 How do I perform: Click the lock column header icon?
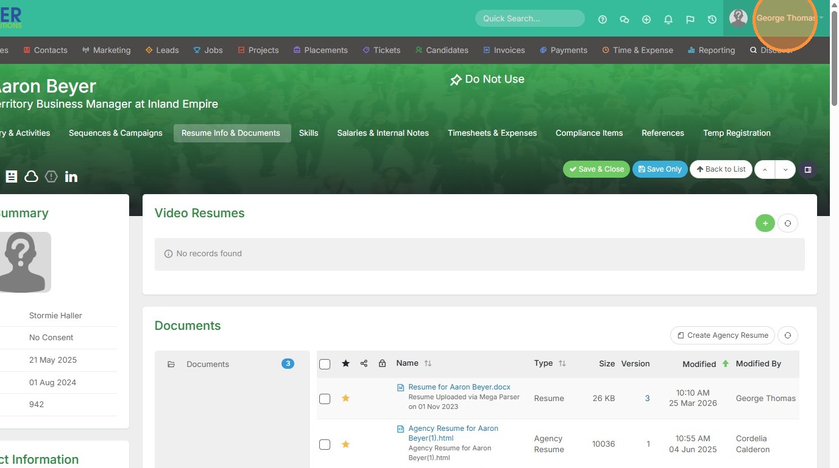382,363
